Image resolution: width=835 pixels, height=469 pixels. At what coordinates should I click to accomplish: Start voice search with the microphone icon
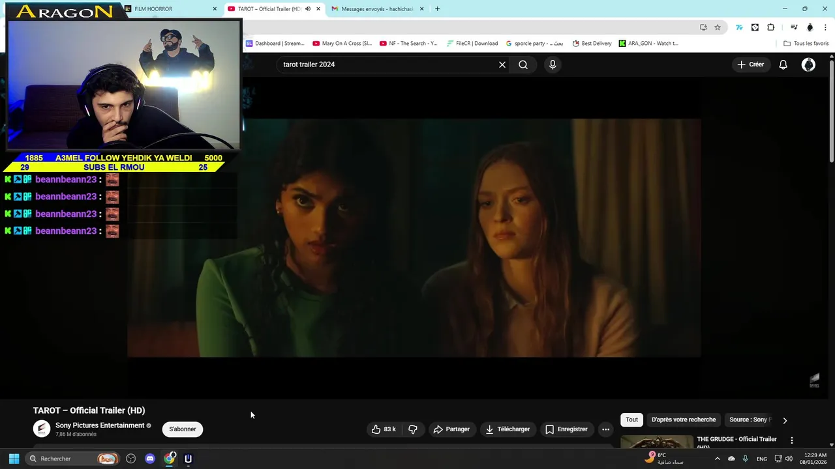point(553,64)
